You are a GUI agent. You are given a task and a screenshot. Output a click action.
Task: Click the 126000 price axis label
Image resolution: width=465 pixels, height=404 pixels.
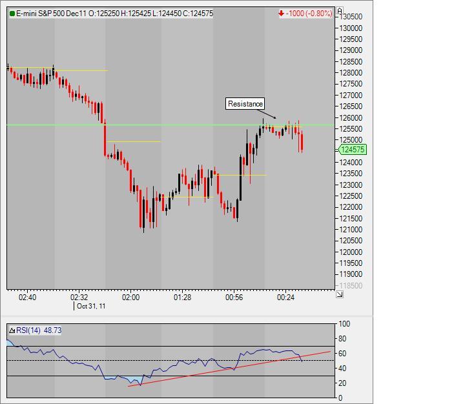click(351, 118)
